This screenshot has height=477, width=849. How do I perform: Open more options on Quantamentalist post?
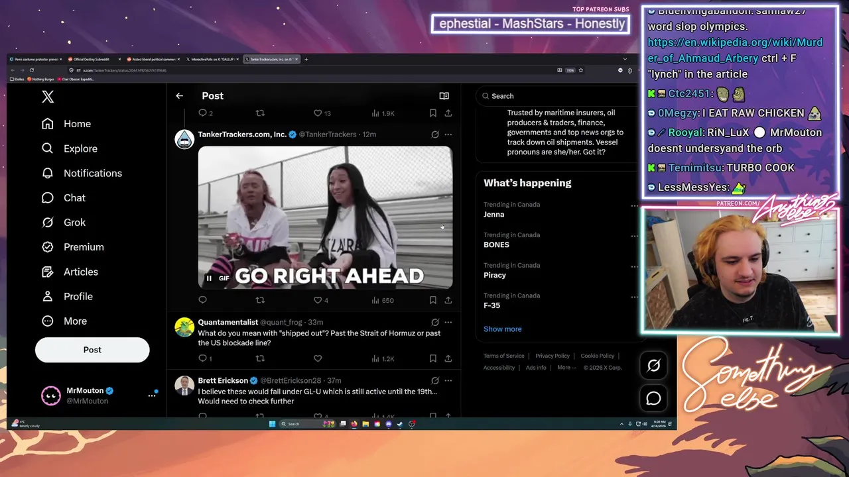point(448,322)
